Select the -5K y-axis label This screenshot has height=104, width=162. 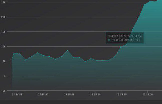click(3, 91)
